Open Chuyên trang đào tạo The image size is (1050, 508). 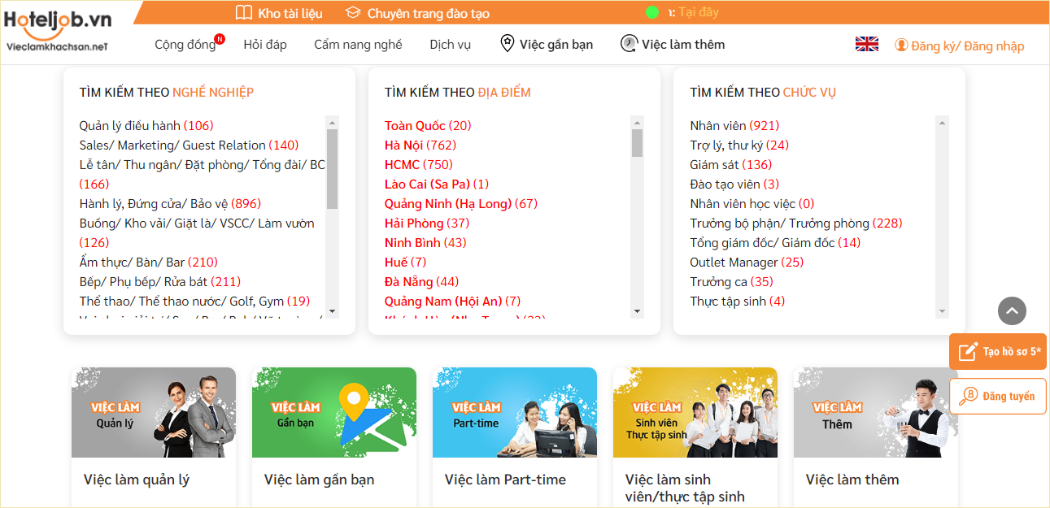[x=429, y=13]
